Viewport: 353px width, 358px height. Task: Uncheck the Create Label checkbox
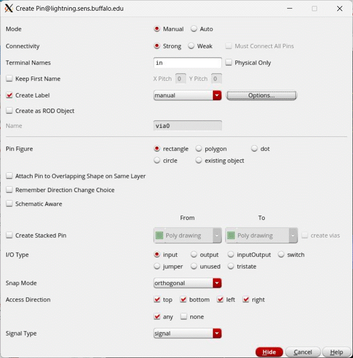pos(9,95)
